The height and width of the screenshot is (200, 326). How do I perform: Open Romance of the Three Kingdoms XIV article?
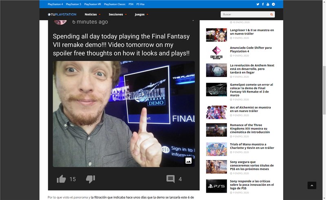click(250, 129)
